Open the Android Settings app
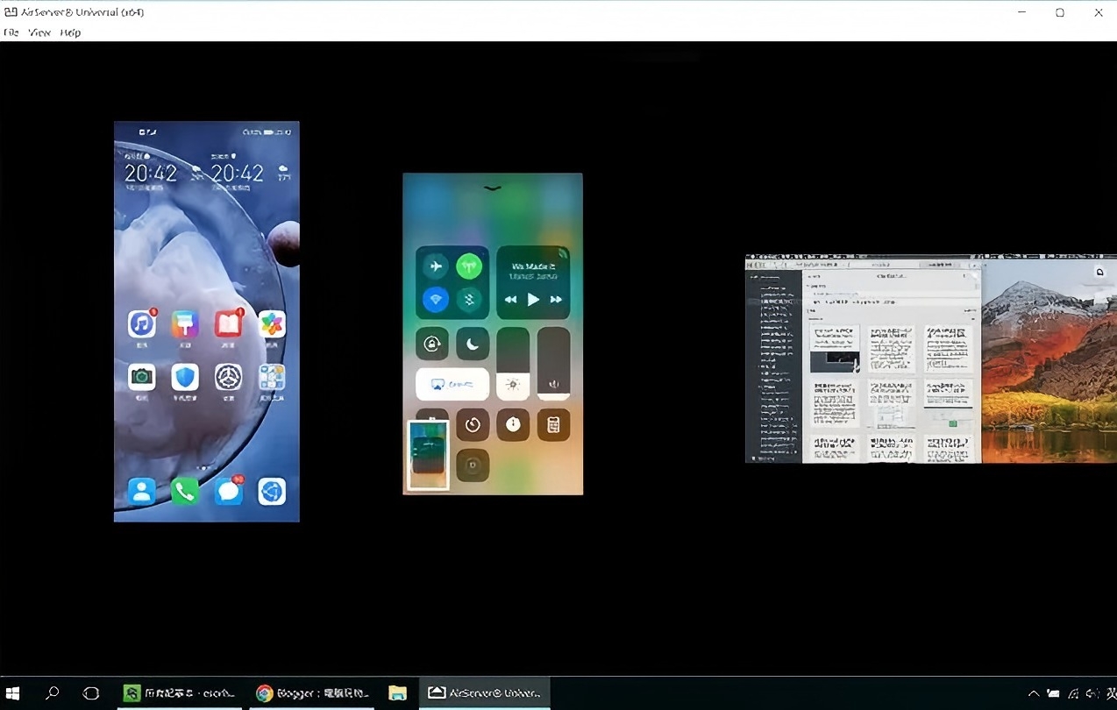 [229, 377]
